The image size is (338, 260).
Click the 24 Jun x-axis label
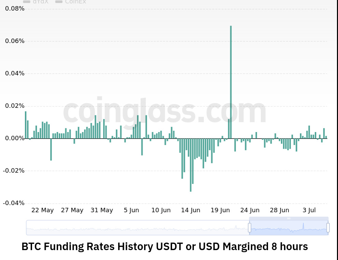coord(250,210)
